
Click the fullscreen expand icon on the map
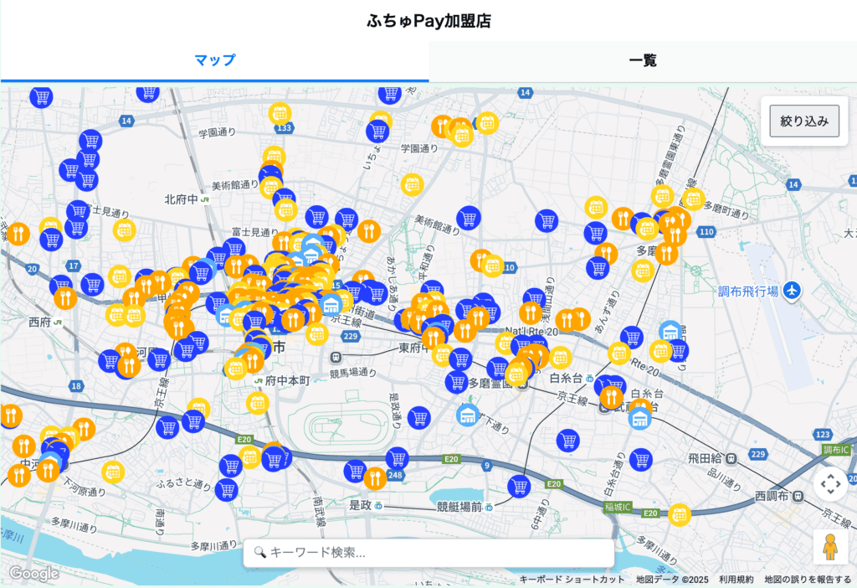coord(831,482)
